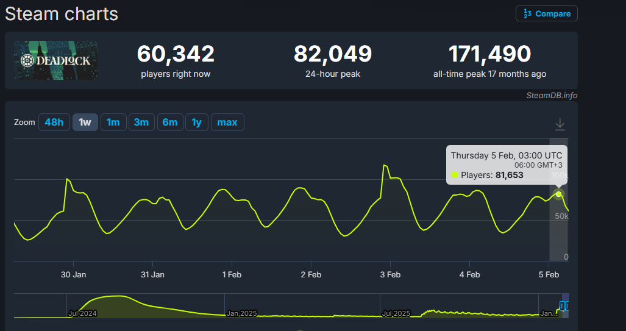626x331 pixels.
Task: Click the 1 Feb axis label
Action: 232,275
